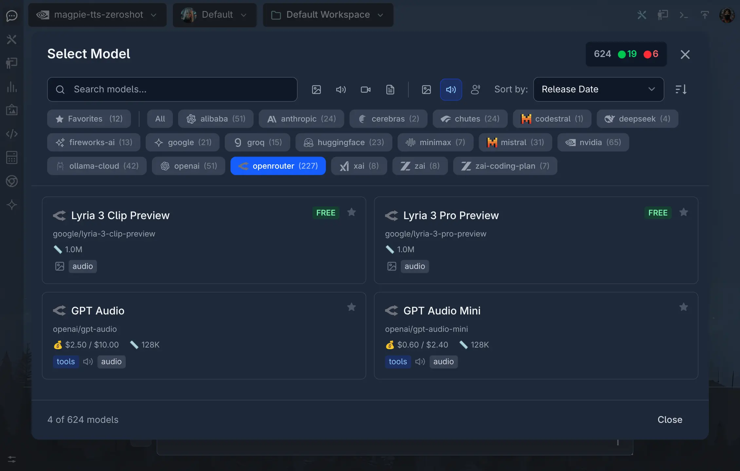Open the user avatar in the top right corner
The image size is (740, 471).
tap(727, 15)
